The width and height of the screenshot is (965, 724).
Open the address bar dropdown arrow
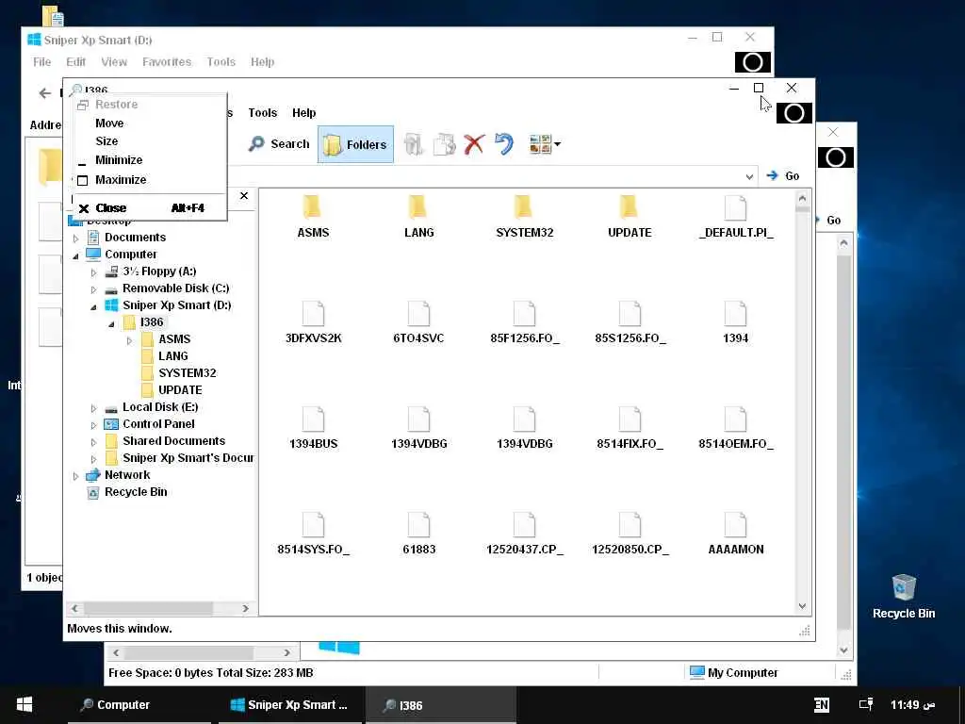[749, 176]
